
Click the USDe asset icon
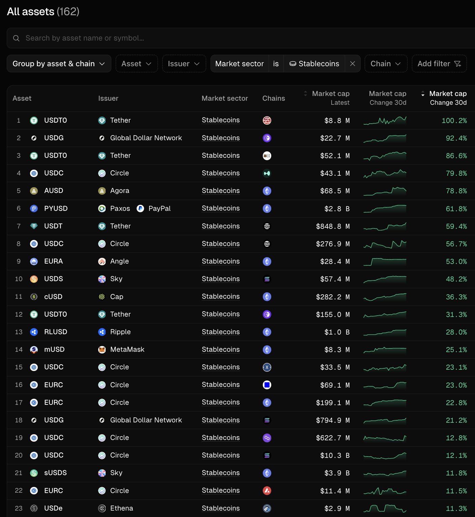34,508
